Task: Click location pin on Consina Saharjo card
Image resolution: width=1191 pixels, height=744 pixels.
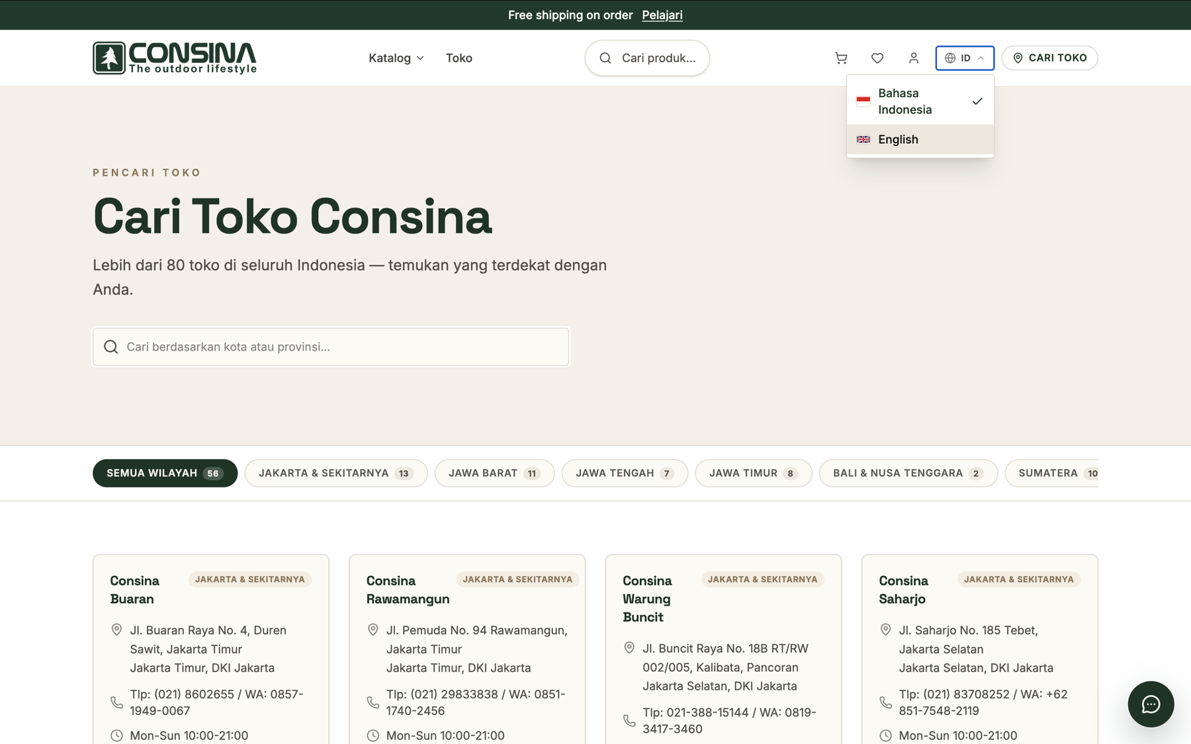Action: point(885,630)
